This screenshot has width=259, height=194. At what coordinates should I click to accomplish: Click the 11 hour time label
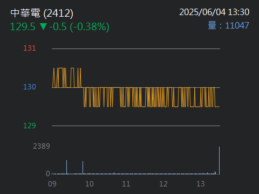pyautogui.click(x=126, y=184)
